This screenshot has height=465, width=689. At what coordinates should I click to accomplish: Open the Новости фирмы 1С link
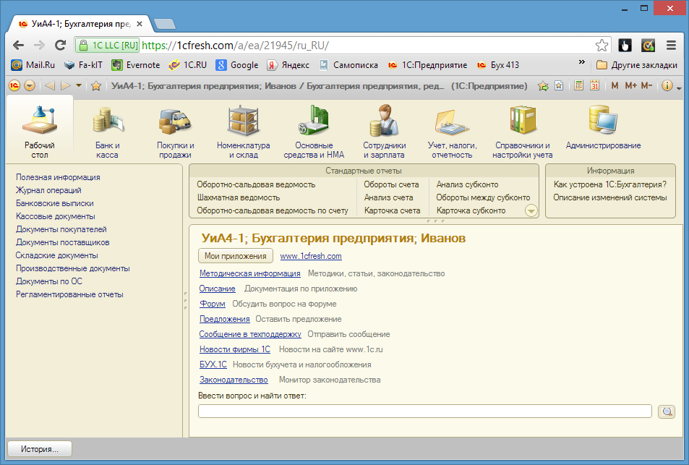click(x=235, y=349)
